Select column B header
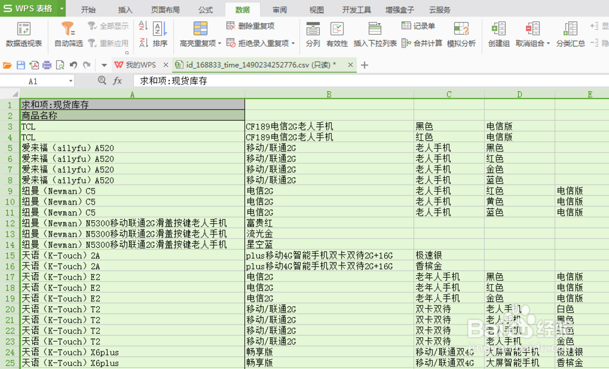 click(x=329, y=94)
